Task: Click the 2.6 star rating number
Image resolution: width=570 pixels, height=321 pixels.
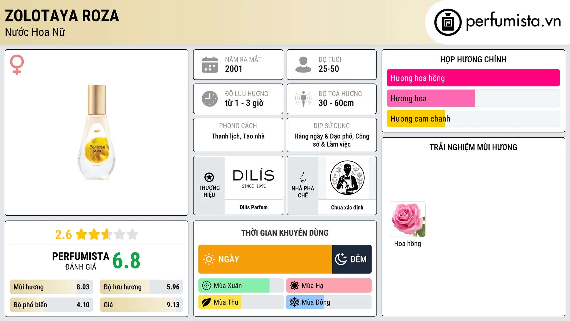Action: tap(63, 235)
